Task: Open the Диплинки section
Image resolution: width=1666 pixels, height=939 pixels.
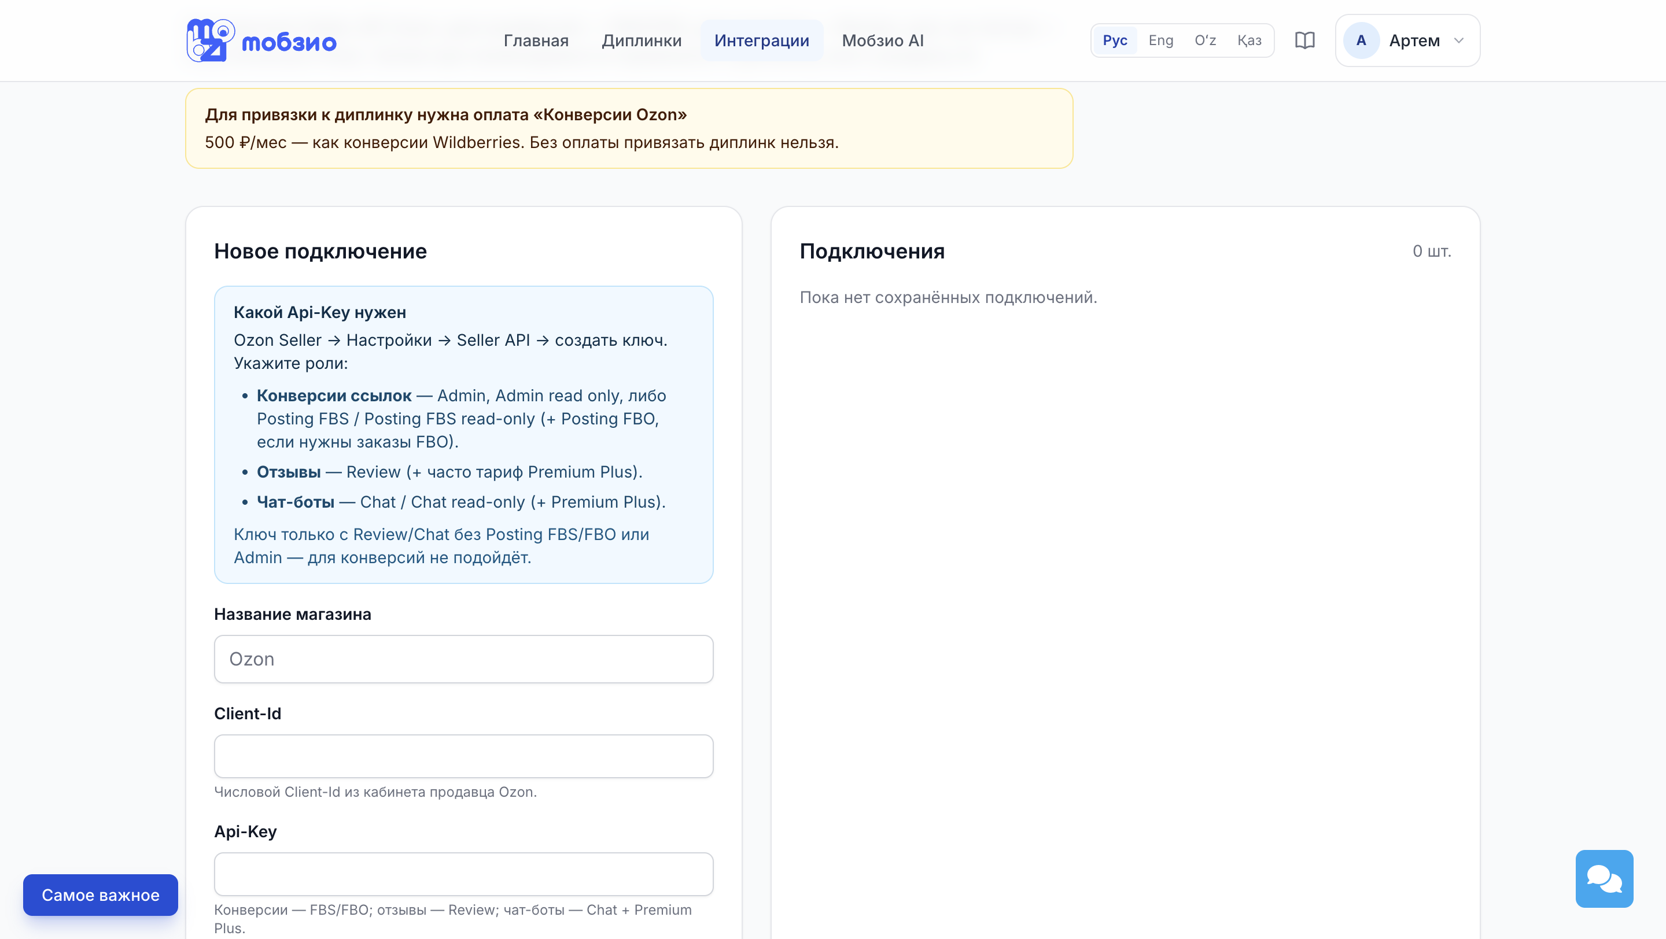Action: click(x=641, y=40)
